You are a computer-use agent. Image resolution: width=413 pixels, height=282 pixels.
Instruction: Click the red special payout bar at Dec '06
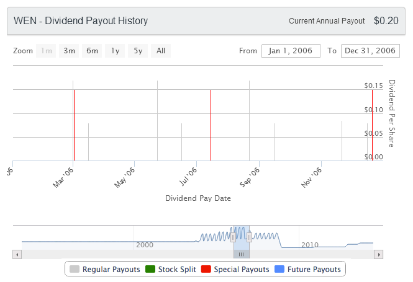(372, 125)
